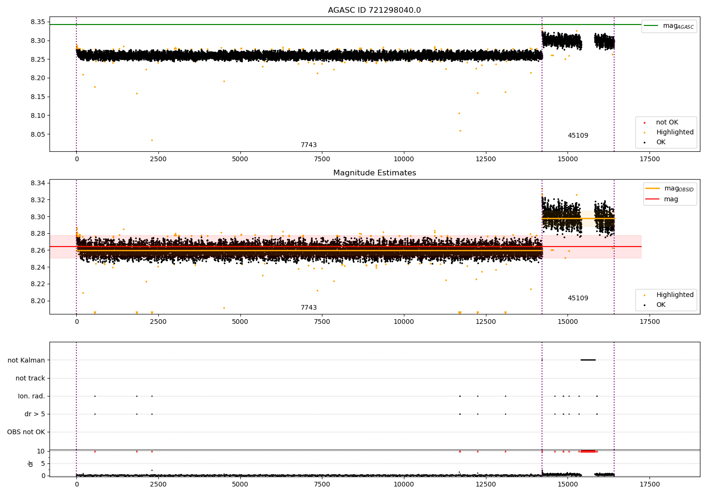Click observation label 45109 in middle plot
The image size is (707, 495).
[578, 298]
